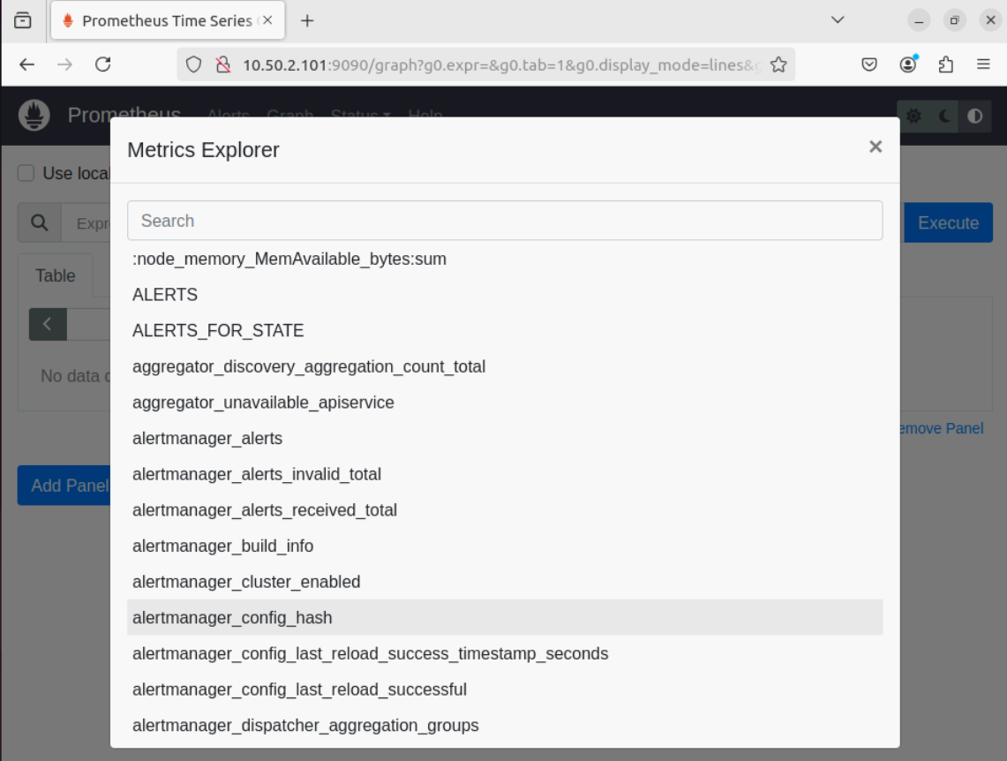Open the Firefox hamburger menu
Viewport: 1007px width, 761px height.
[x=983, y=64]
